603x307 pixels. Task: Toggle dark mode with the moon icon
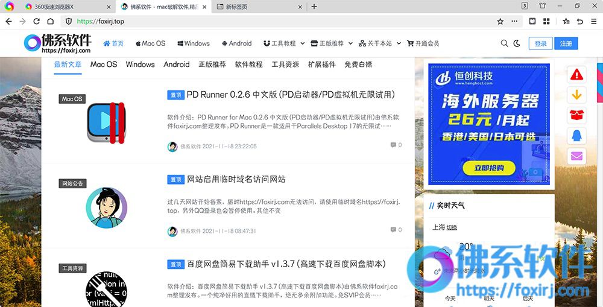click(517, 43)
